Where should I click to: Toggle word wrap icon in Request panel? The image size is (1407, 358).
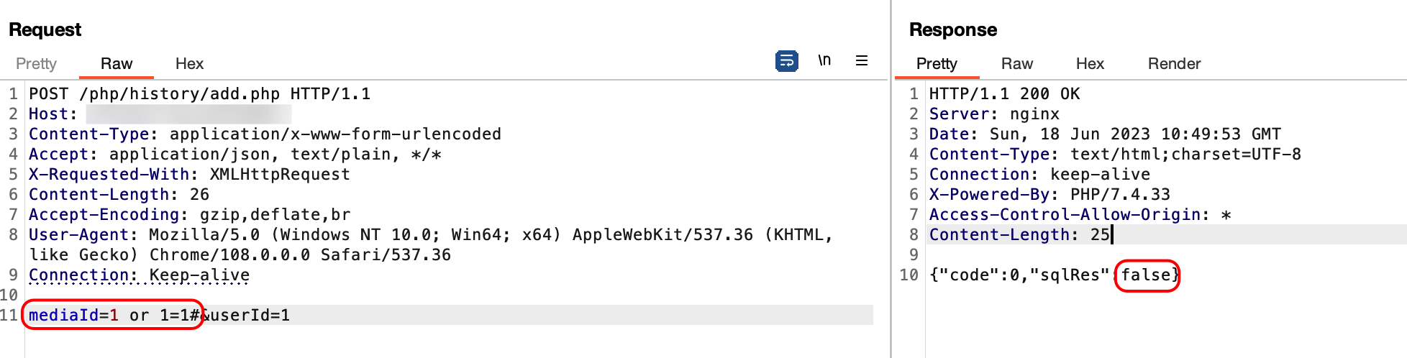click(x=787, y=61)
